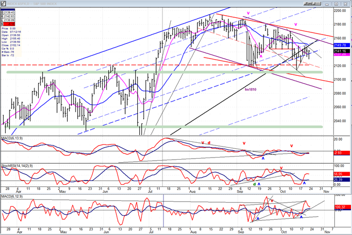Close the S&P 500 Index chart window

pos(345,4)
